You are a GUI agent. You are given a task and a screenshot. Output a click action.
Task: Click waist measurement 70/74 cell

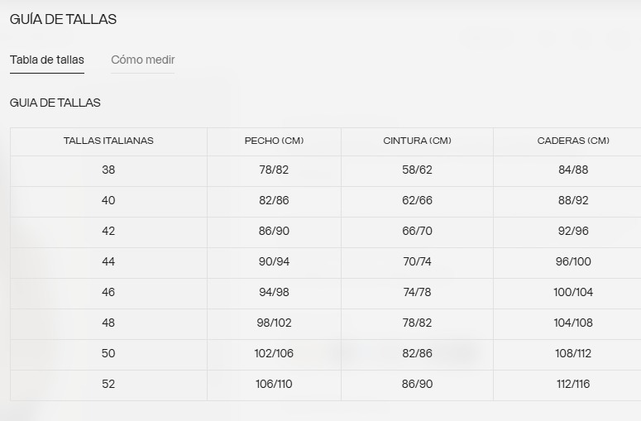417,261
